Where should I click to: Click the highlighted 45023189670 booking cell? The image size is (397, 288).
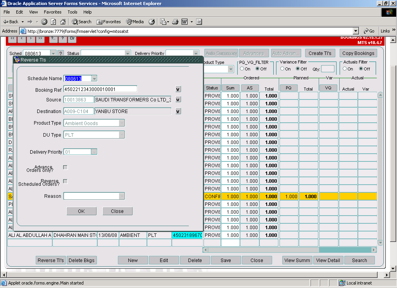[187, 235]
